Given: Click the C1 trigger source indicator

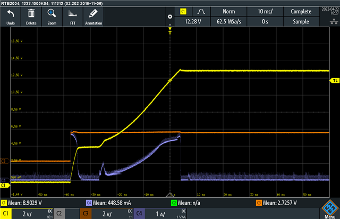Looking at the screenshot, I should tap(183, 12).
